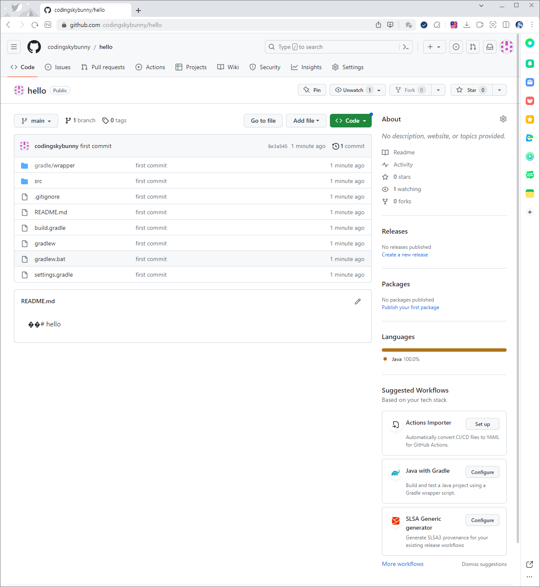
Task: Click the browser address bar URL
Action: (x=116, y=25)
